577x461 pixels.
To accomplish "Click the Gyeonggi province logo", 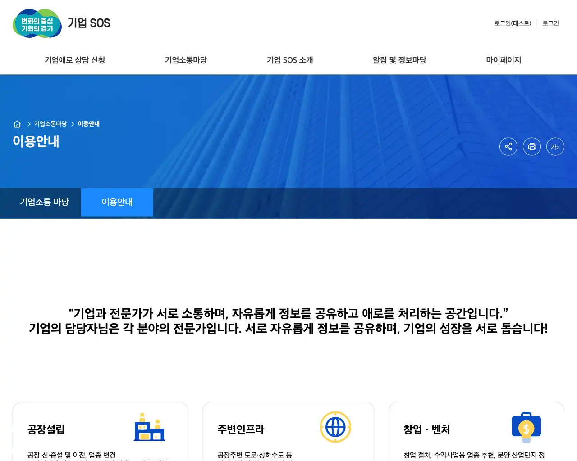I will tap(37, 23).
